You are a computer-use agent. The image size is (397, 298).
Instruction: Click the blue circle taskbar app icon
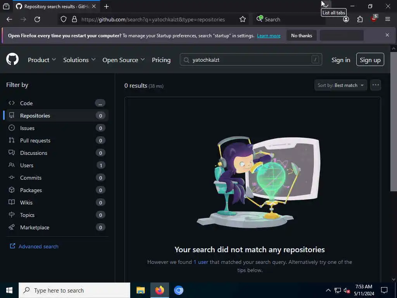pos(178,290)
